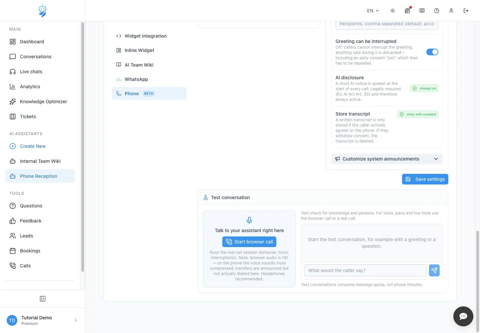Click the Live chats headset icon

click(13, 72)
